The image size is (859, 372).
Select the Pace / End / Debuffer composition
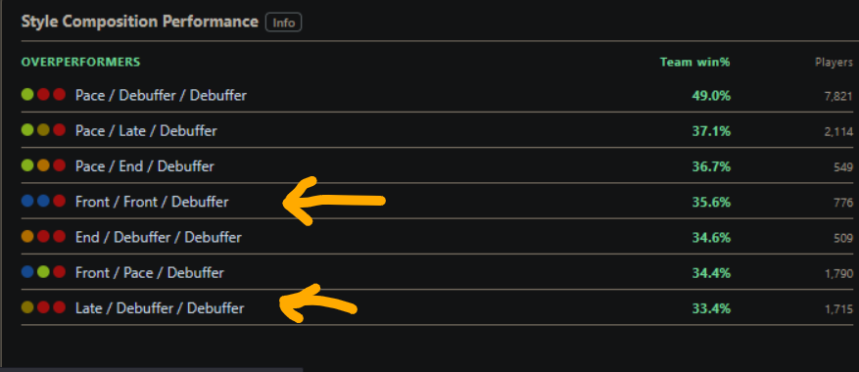pyautogui.click(x=145, y=166)
